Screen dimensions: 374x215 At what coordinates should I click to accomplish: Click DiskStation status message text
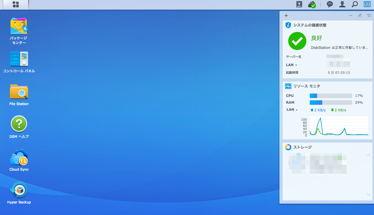340,48
